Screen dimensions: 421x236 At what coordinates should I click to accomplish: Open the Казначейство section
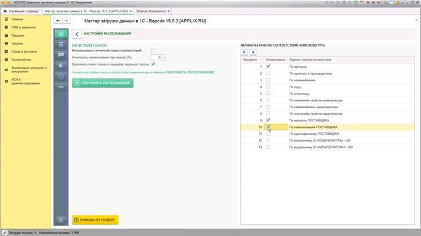pos(21,60)
